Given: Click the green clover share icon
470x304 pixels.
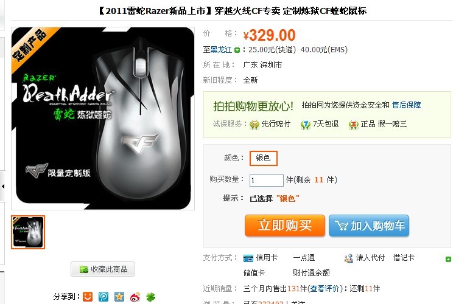Looking at the screenshot, I should coord(151,297).
